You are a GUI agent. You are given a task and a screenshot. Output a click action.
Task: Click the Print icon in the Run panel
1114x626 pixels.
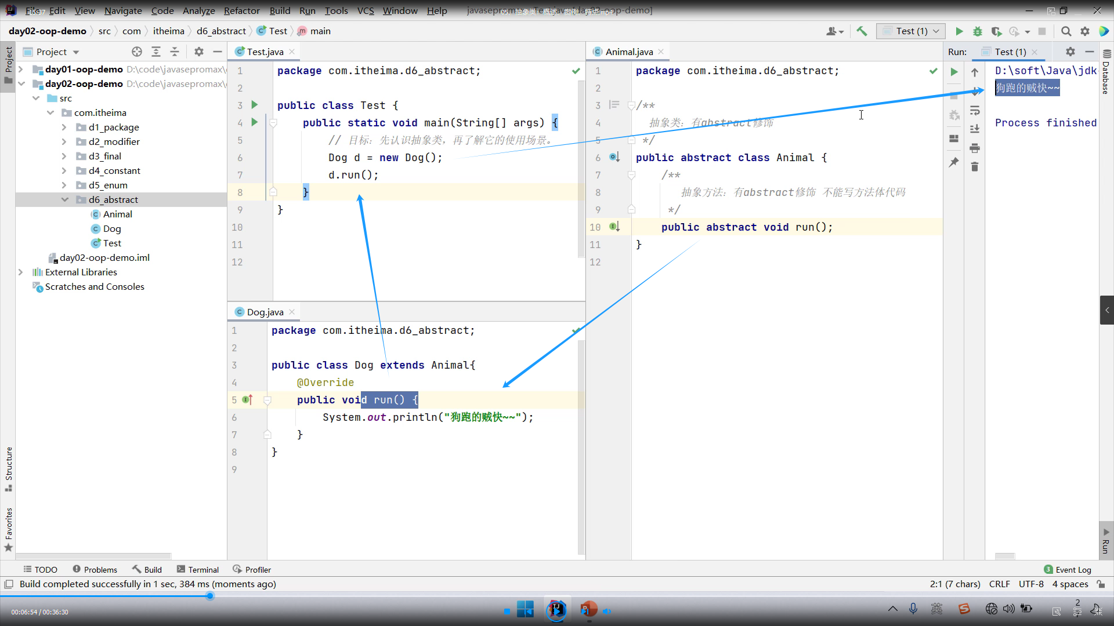[x=975, y=148]
